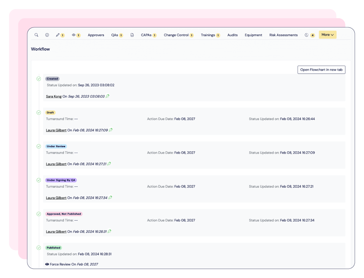This screenshot has height=278, width=364.
Task: Click the pencil edit icon tab
Action: pos(58,35)
